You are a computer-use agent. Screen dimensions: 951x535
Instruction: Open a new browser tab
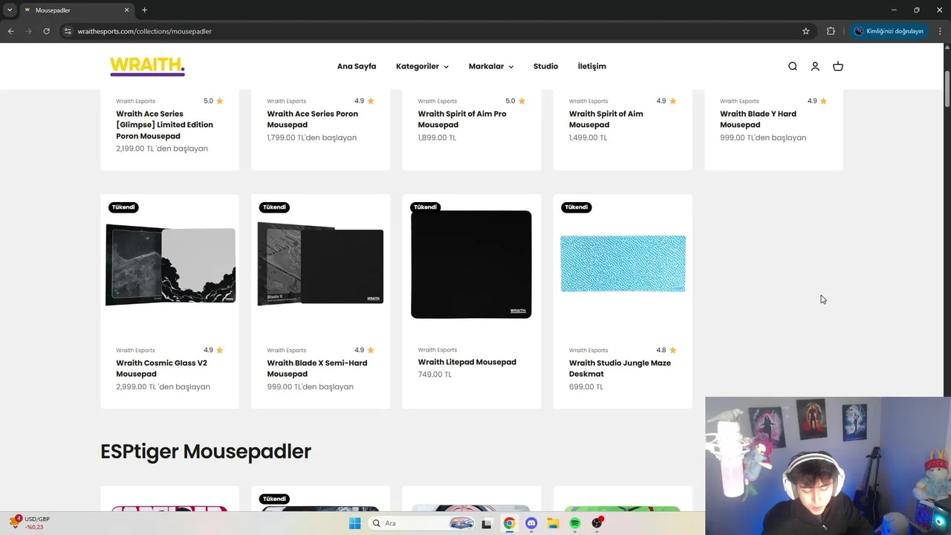[144, 10]
